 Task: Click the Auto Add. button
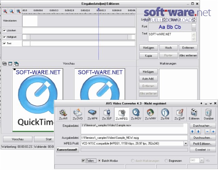(x=148, y=79)
